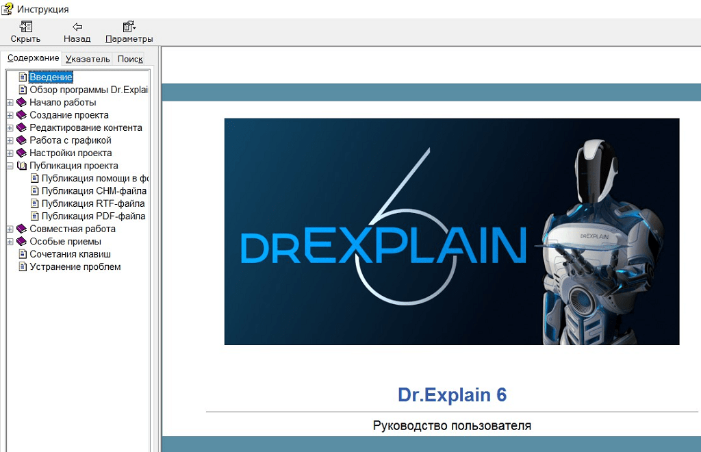Click the book icon beside Редактирование контента
Image resolution: width=701 pixels, height=452 pixels.
click(21, 127)
